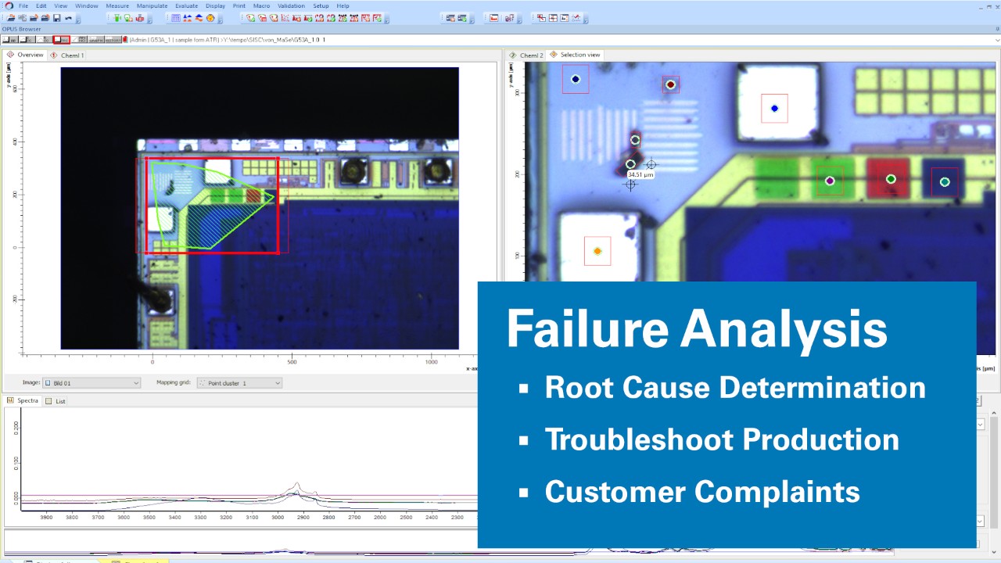Switch to the Cheml 1 tab
The height and width of the screenshot is (563, 1001).
(67, 55)
